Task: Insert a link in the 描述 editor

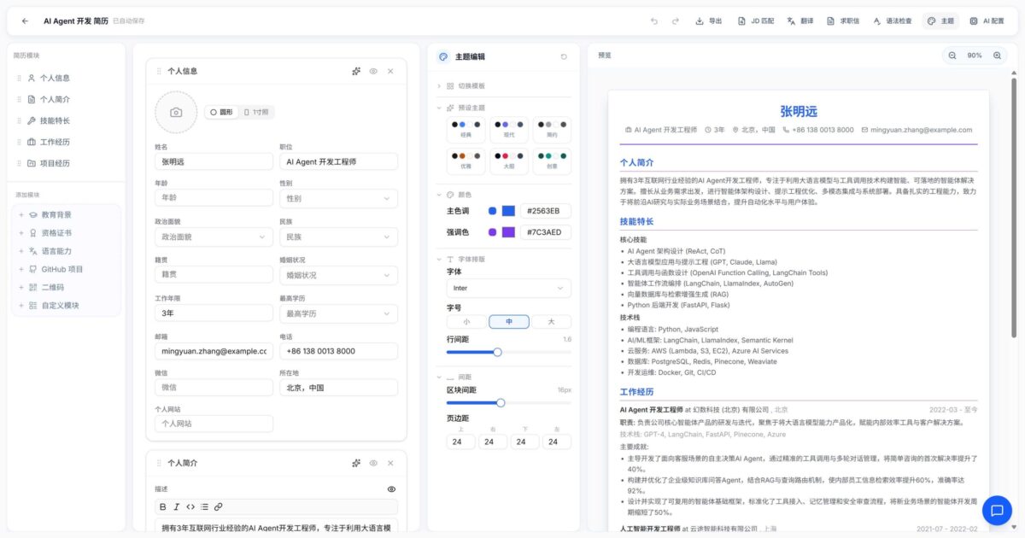Action: coord(218,506)
